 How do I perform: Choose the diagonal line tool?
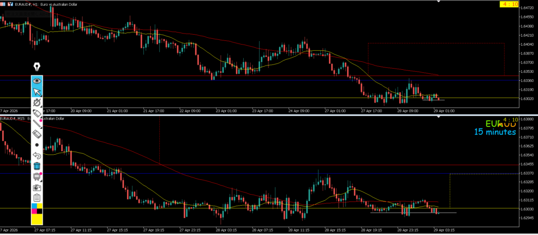point(37,124)
